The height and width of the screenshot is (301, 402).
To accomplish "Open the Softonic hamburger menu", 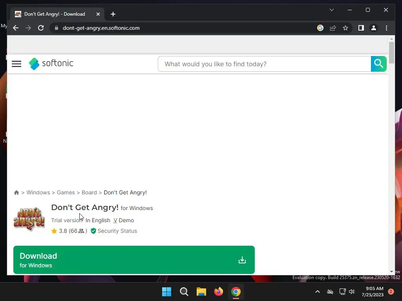I will (16, 64).
